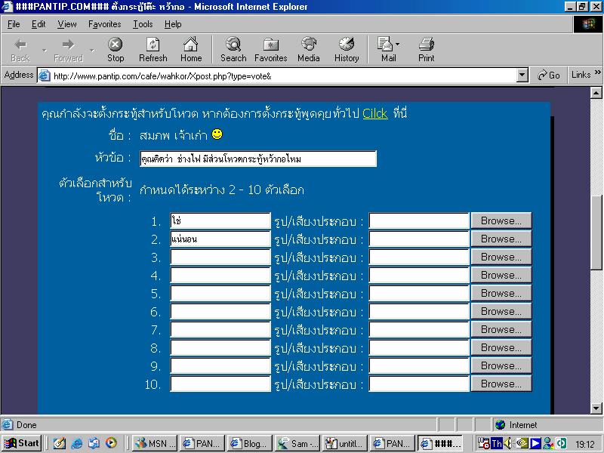Open the Edit menu

tap(39, 24)
